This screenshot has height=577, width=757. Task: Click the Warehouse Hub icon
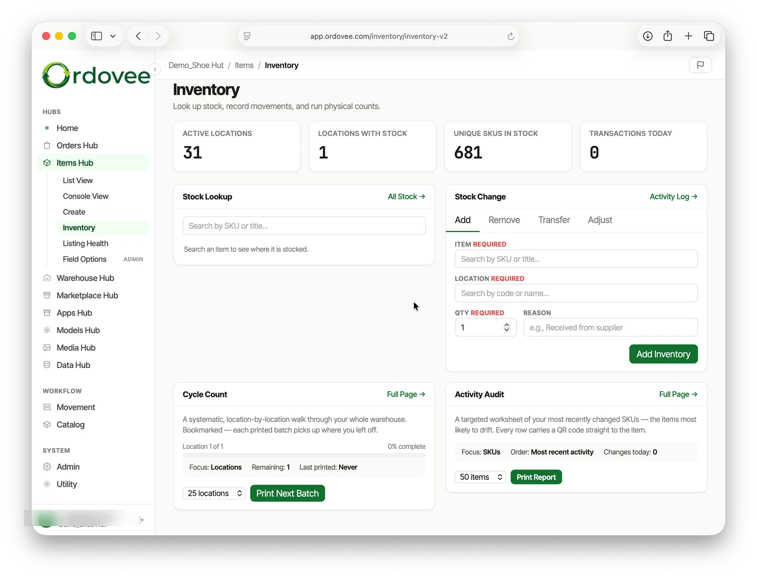[x=47, y=278]
